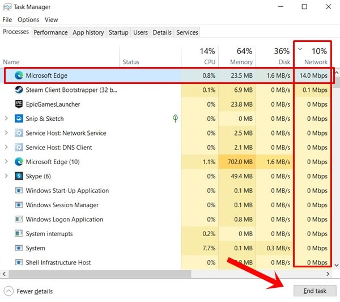Select the Shell Infrastructure Host name text
340x302 pixels.
[x=58, y=262]
